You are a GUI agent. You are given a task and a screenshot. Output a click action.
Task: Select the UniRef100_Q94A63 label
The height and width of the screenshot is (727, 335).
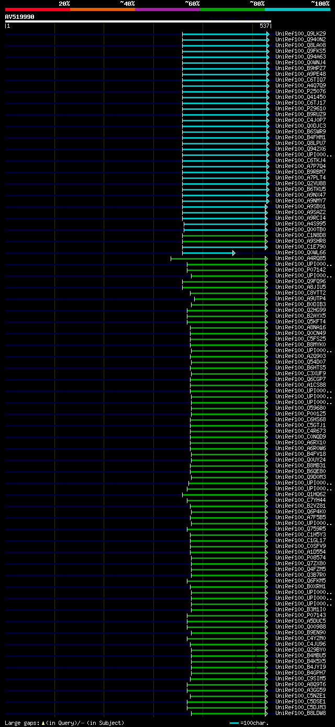click(300, 57)
